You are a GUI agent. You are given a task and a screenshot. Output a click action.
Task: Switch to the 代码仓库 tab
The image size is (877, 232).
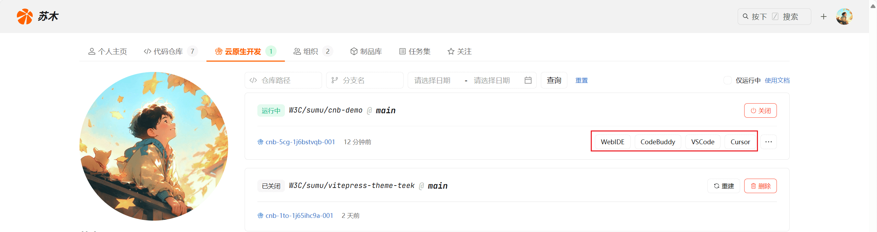click(171, 51)
